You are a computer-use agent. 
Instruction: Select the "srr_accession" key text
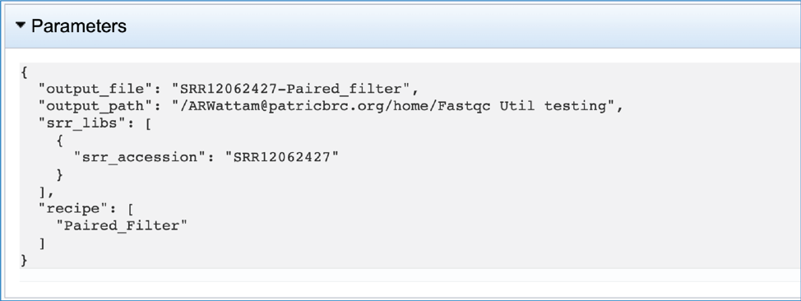pyautogui.click(x=136, y=157)
